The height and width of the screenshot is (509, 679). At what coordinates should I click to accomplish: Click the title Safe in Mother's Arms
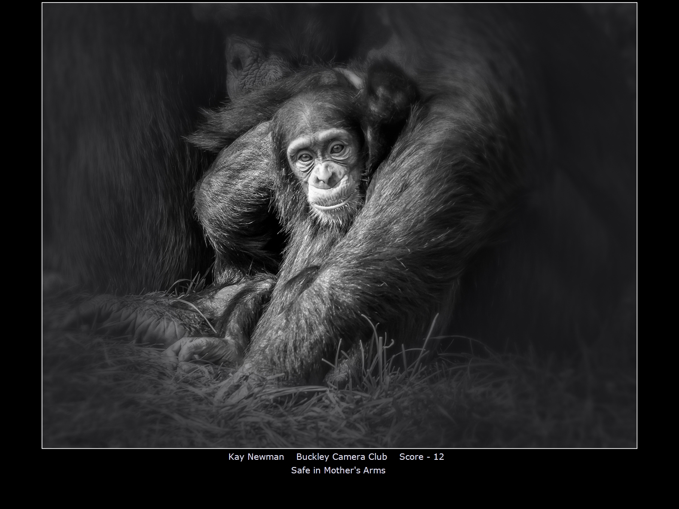pyautogui.click(x=338, y=470)
